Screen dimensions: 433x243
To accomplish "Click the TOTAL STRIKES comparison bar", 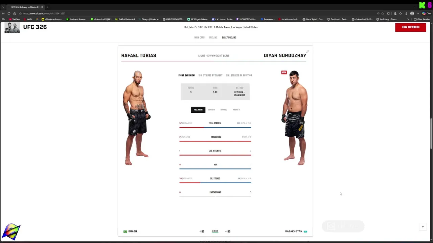I will (x=215, y=127).
